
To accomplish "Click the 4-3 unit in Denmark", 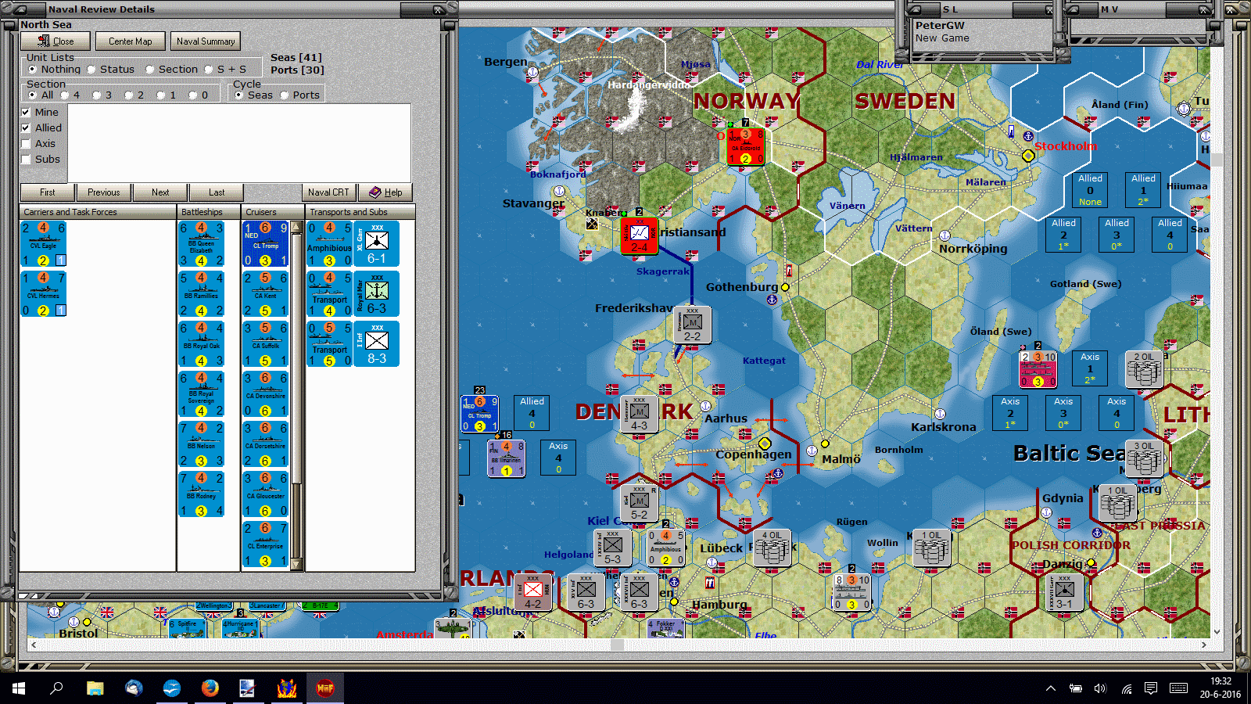I will [x=640, y=415].
